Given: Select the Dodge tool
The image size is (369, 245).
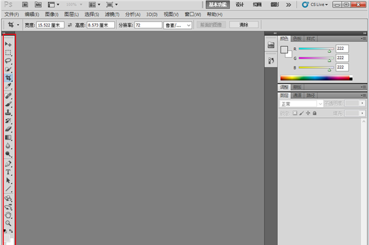Looking at the screenshot, I should tap(8, 154).
